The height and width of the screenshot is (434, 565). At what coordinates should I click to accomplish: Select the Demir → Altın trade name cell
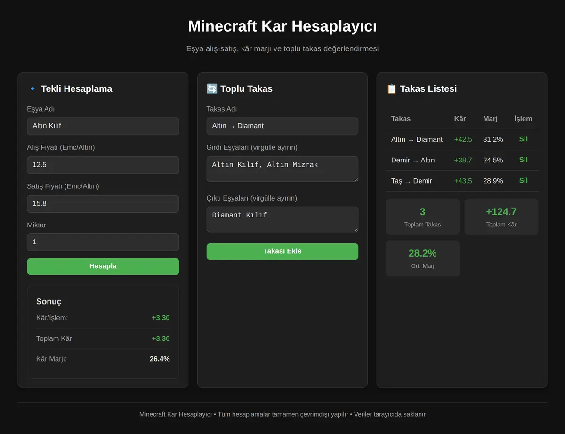click(413, 160)
